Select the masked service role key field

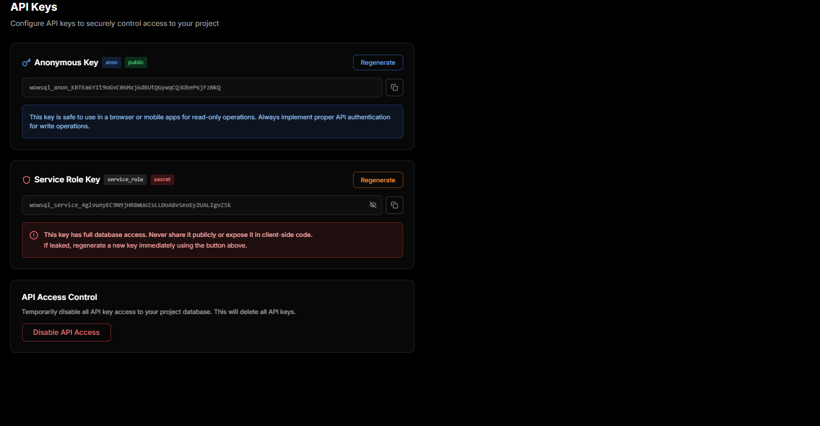point(192,205)
